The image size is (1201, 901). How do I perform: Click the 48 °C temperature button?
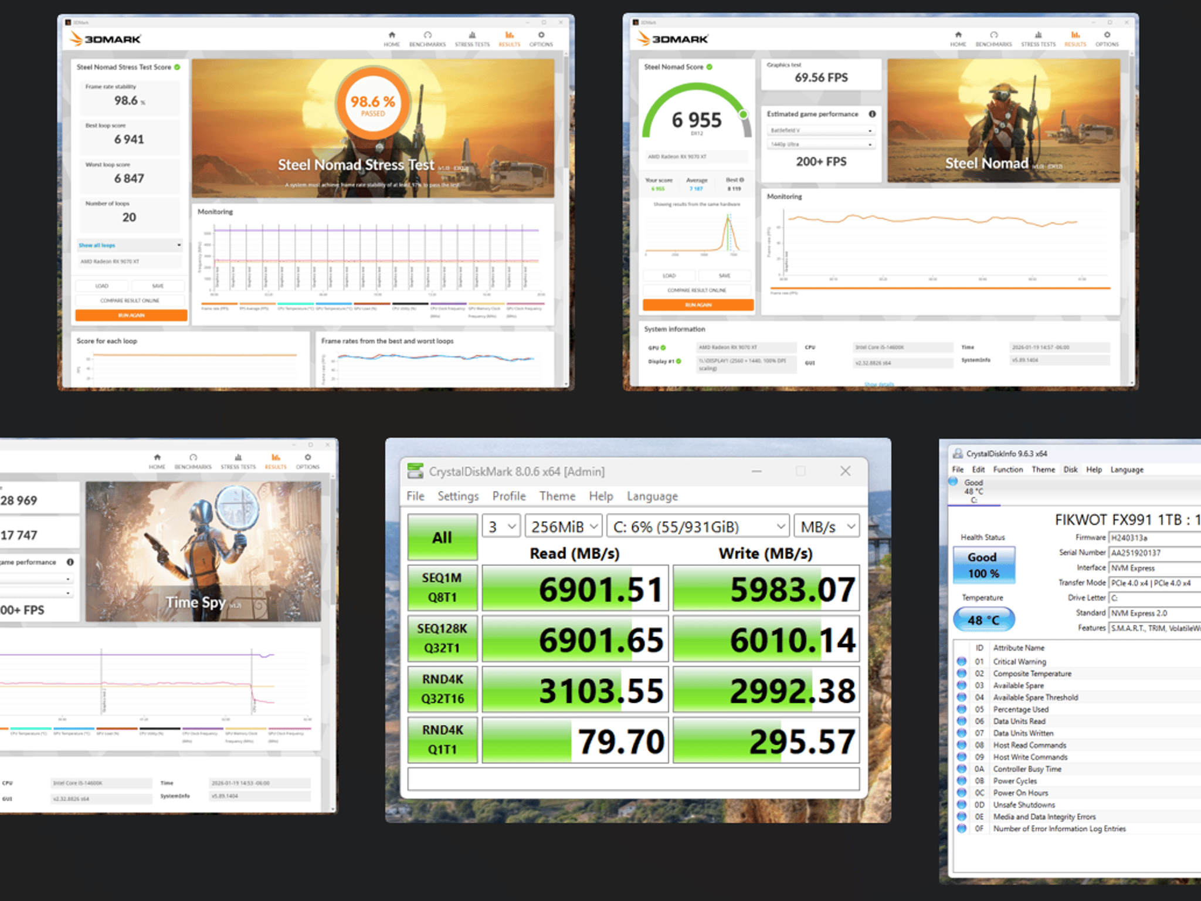click(983, 619)
